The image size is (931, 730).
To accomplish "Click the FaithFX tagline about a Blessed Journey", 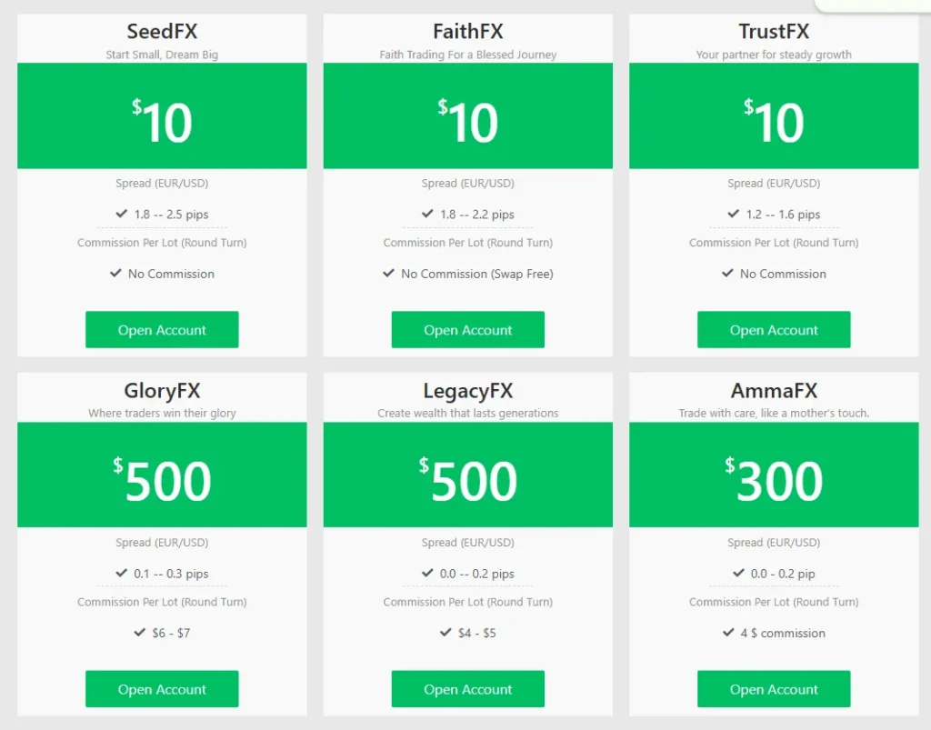I will (468, 55).
